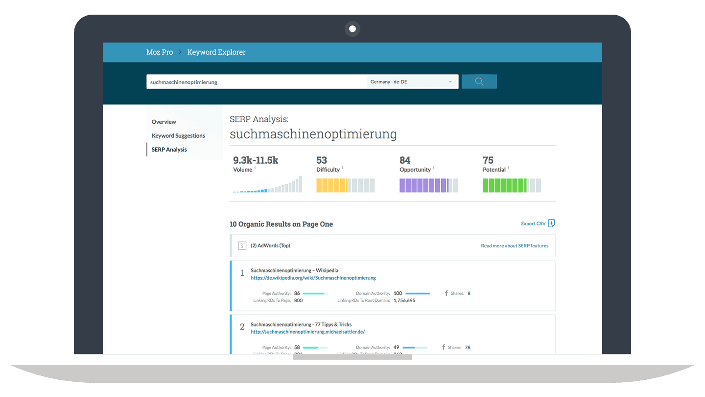This screenshot has height=397, width=705.
Task: Open the Overview section
Action: click(164, 122)
